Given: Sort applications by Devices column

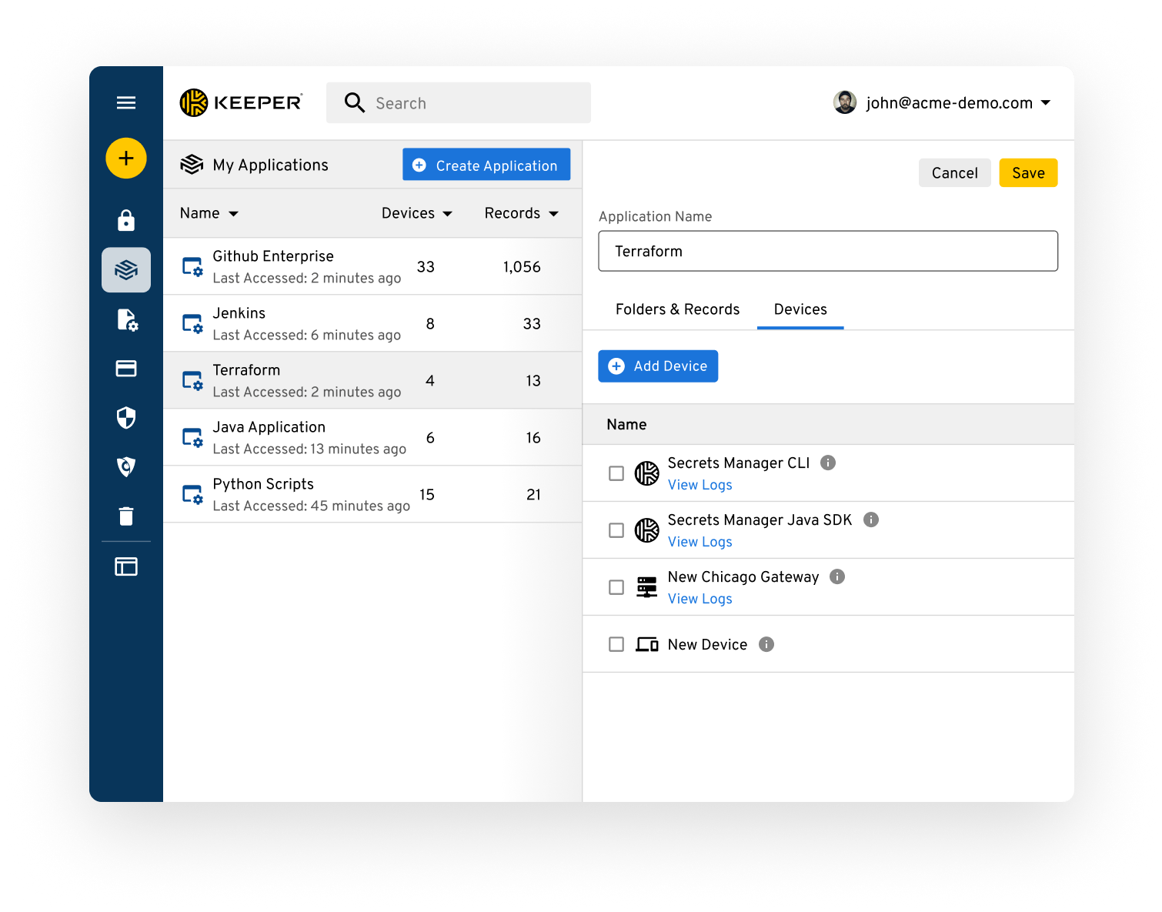Looking at the screenshot, I should 417,213.
